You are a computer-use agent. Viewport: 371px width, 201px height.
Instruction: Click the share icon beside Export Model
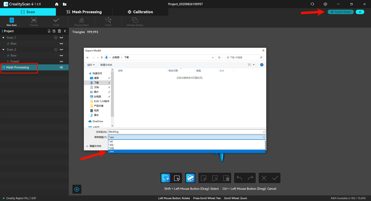pyautogui.click(x=360, y=12)
